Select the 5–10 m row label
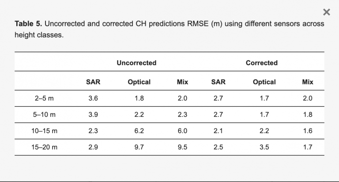 [x=44, y=115]
